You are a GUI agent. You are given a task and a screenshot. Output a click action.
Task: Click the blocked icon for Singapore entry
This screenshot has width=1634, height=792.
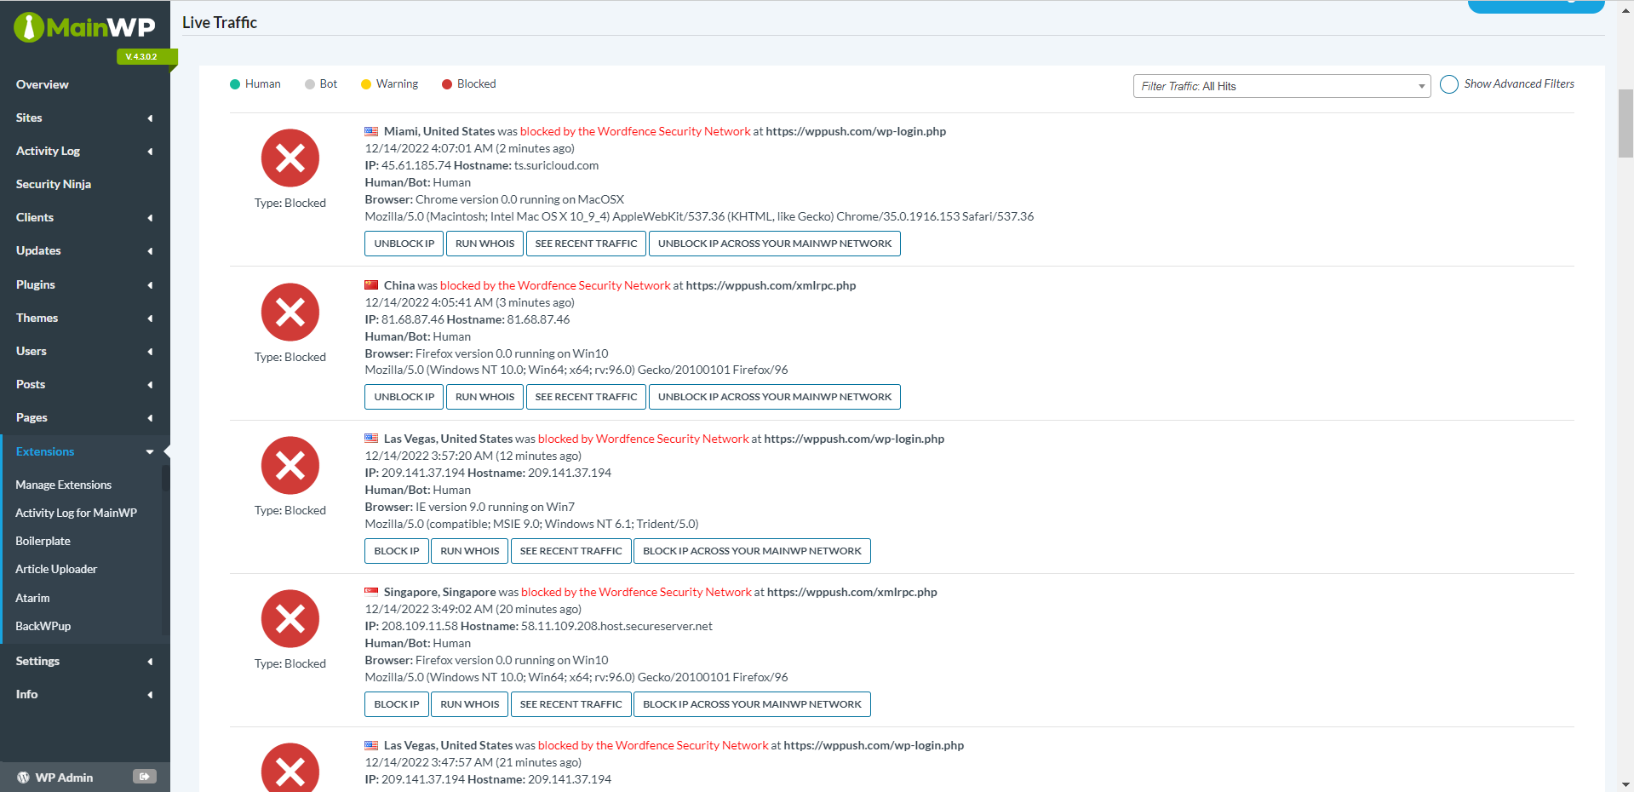[x=290, y=619]
